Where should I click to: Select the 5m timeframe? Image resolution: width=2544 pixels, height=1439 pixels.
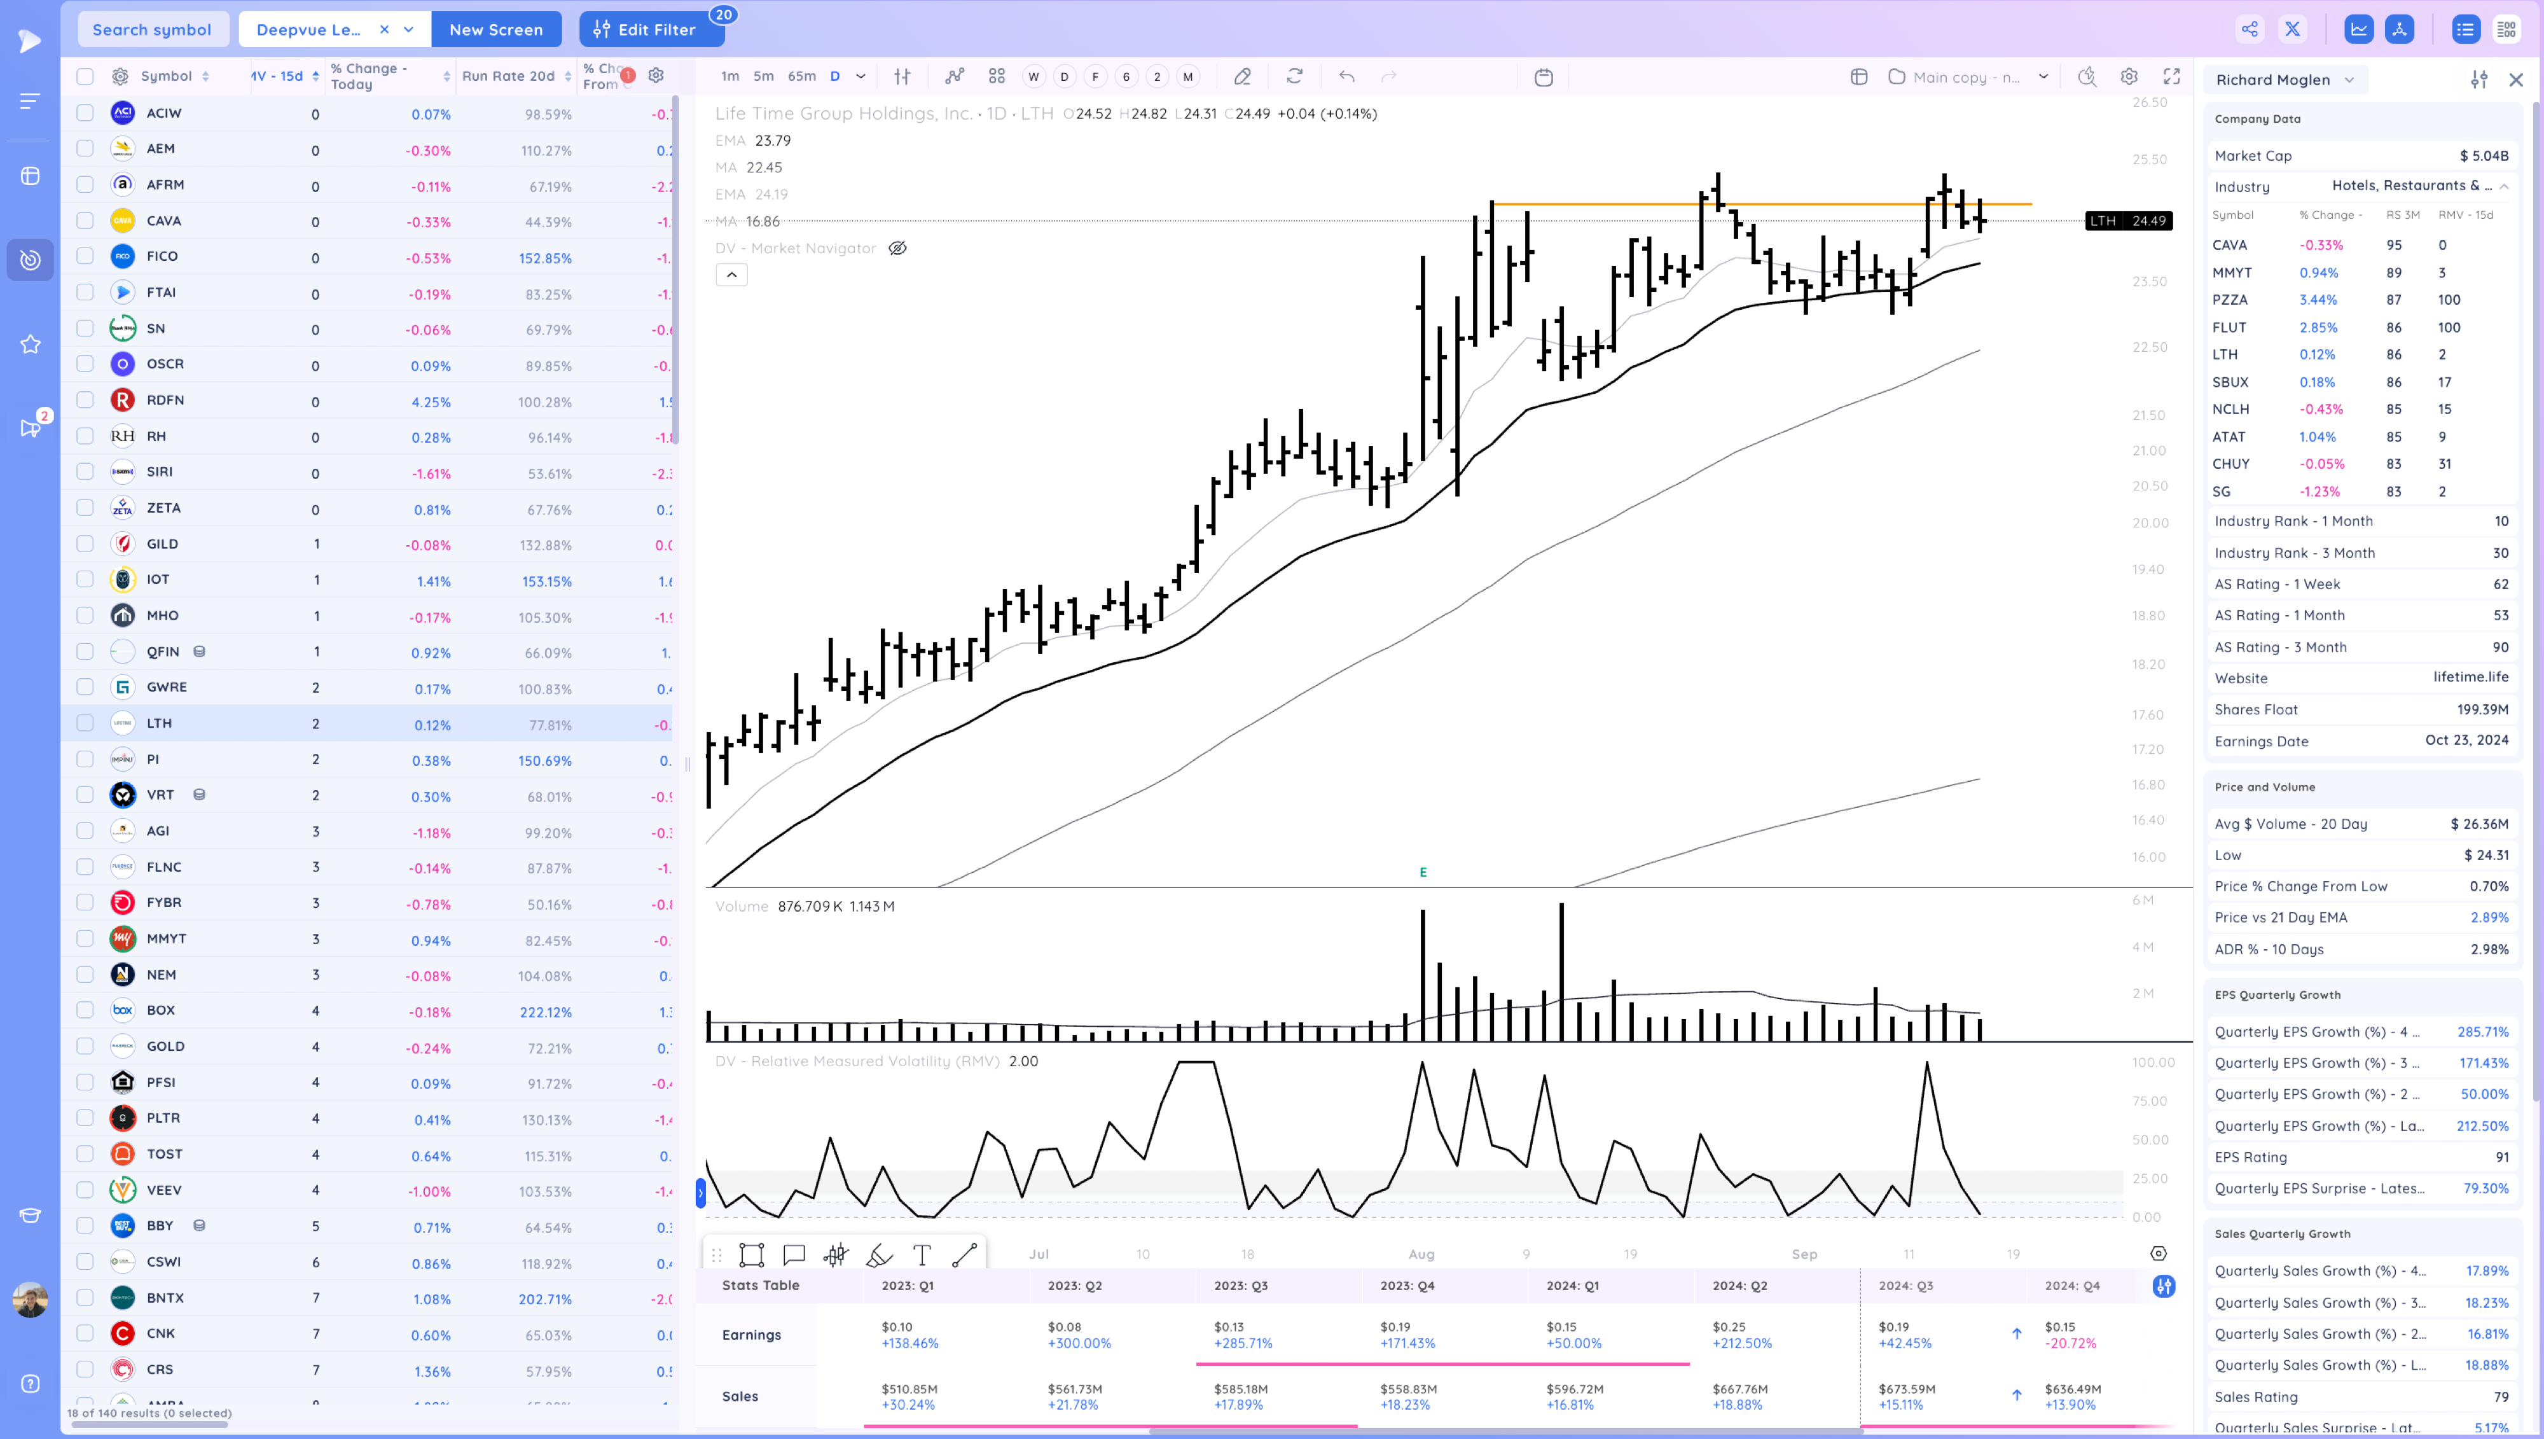763,76
